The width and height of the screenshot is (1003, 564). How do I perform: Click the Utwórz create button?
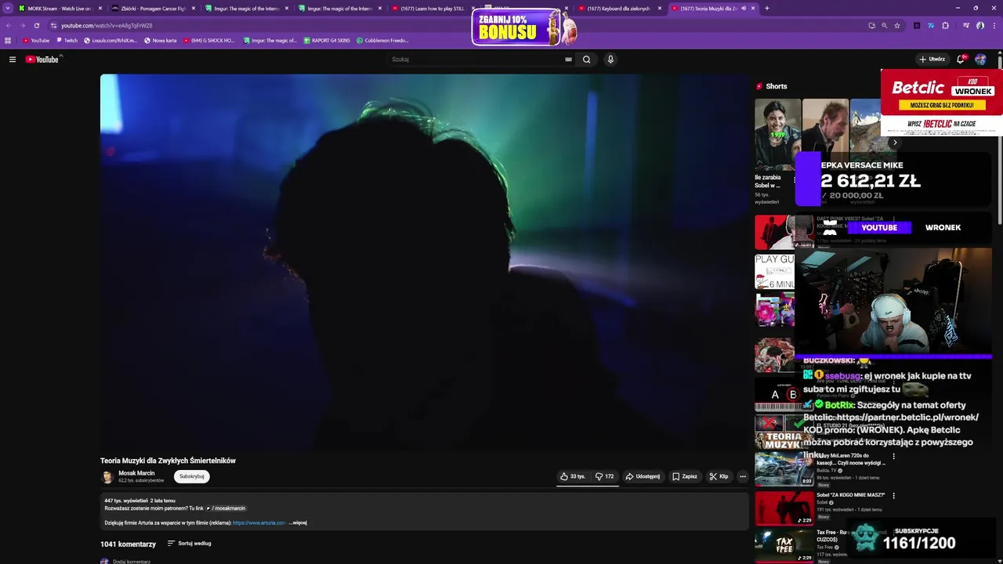coord(932,60)
